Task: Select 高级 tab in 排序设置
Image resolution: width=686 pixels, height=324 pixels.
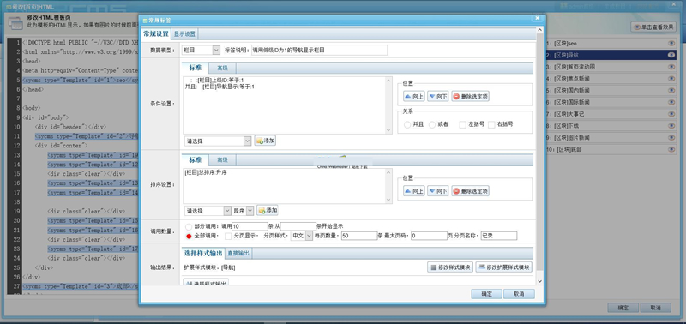Action: coord(222,160)
